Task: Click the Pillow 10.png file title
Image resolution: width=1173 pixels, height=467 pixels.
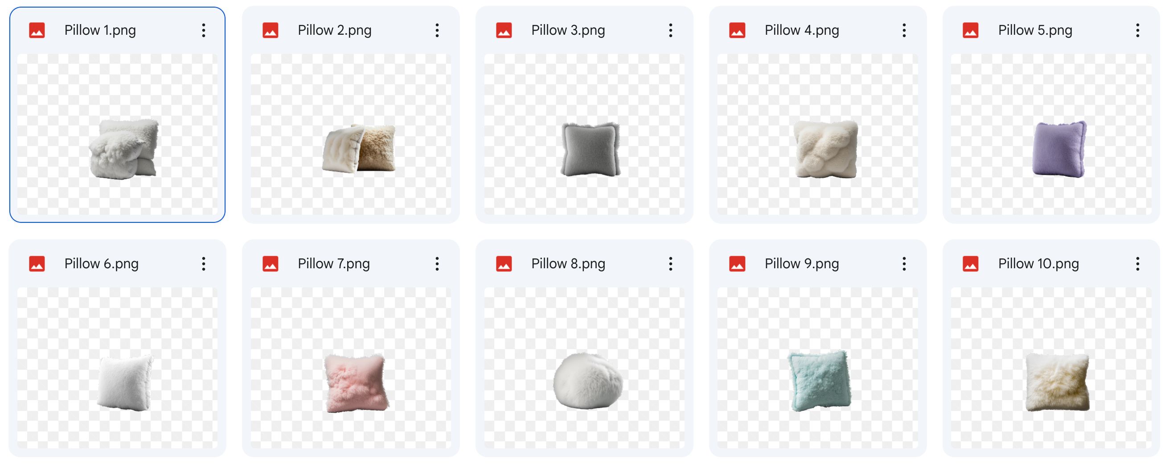Action: [x=1039, y=264]
